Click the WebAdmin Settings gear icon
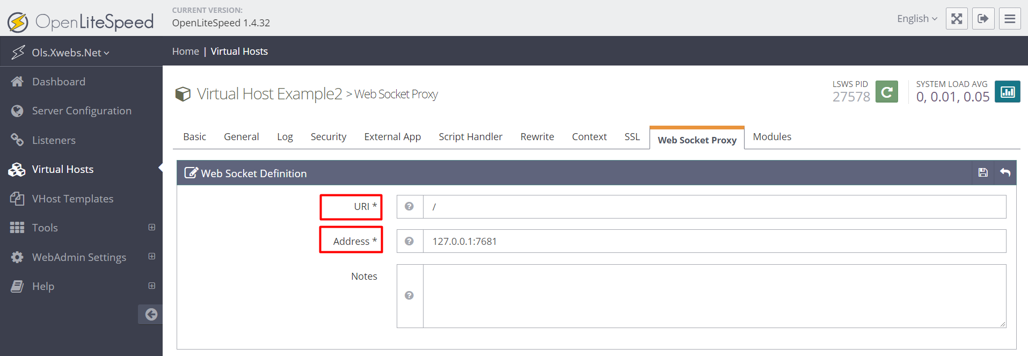The height and width of the screenshot is (356, 1028). click(x=17, y=257)
